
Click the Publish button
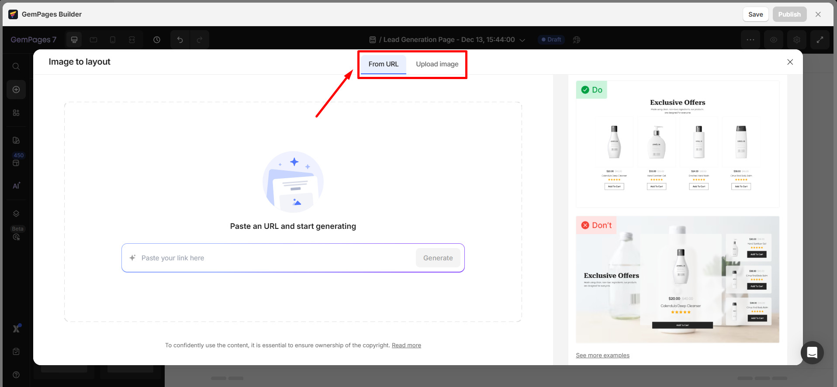pos(789,14)
